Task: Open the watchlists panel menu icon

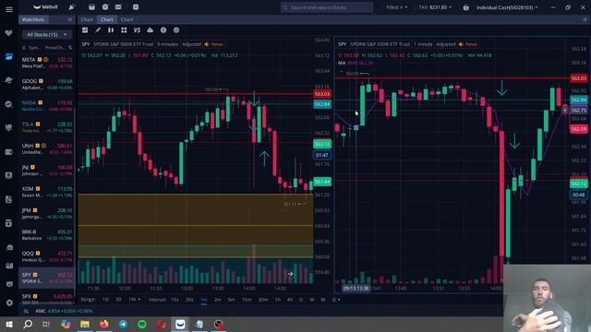Action: [70, 19]
